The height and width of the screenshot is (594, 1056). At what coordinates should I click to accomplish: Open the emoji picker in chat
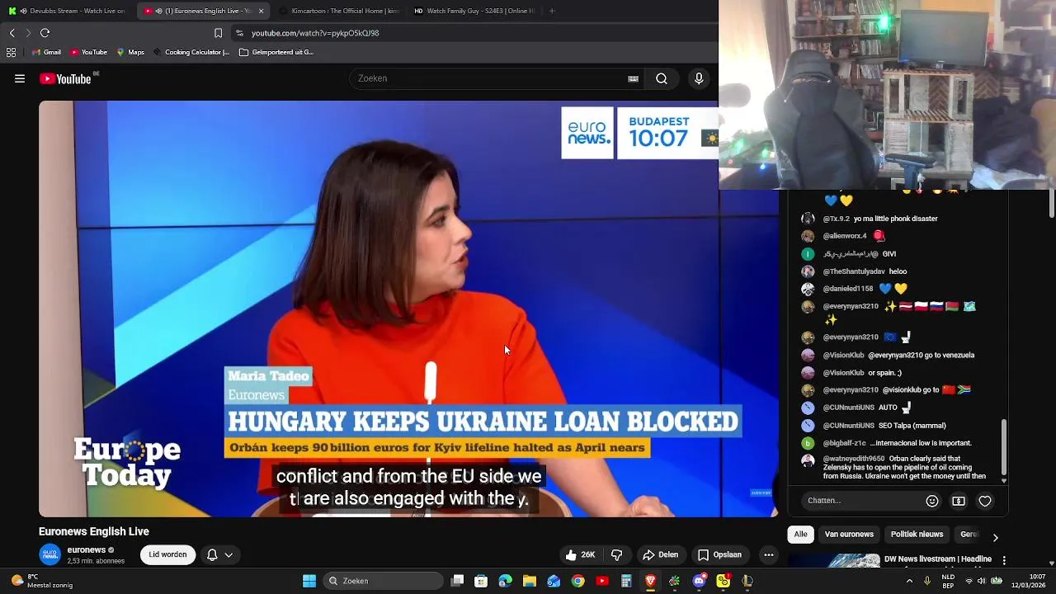[x=932, y=501]
